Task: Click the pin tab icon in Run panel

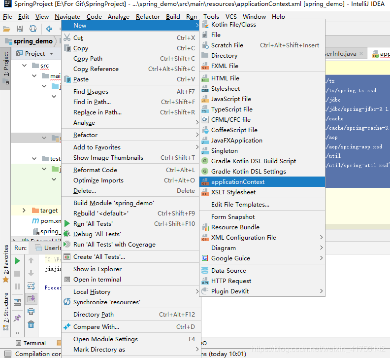Action: 17,318
